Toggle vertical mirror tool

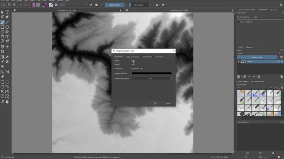tap(163, 5)
